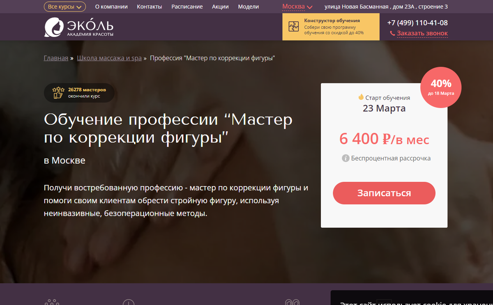Click the thumbs-up stars masters badge icon
Viewport: 493px width, 305px height.
point(59,92)
